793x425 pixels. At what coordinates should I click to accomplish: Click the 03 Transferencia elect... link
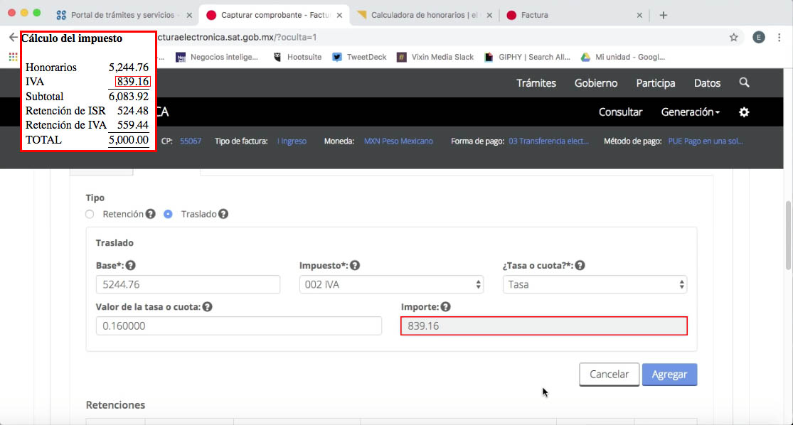tap(549, 141)
